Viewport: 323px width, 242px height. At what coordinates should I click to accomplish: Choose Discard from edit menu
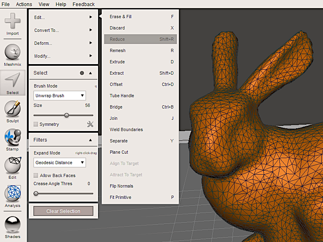click(x=141, y=28)
